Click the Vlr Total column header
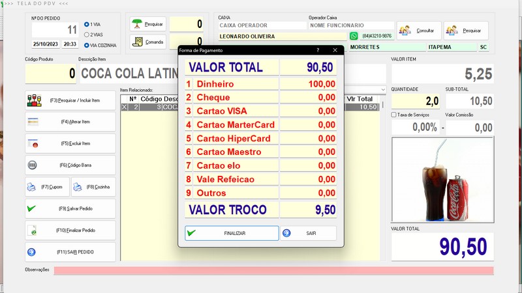The image size is (522, 293). coord(361,99)
